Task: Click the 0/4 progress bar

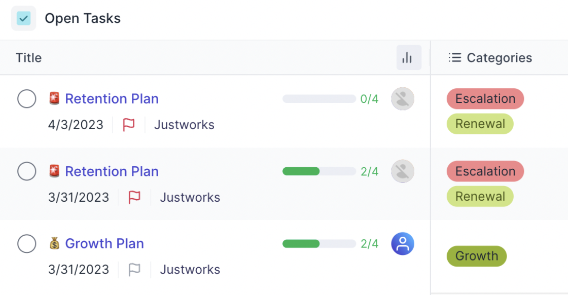Action: point(319,99)
